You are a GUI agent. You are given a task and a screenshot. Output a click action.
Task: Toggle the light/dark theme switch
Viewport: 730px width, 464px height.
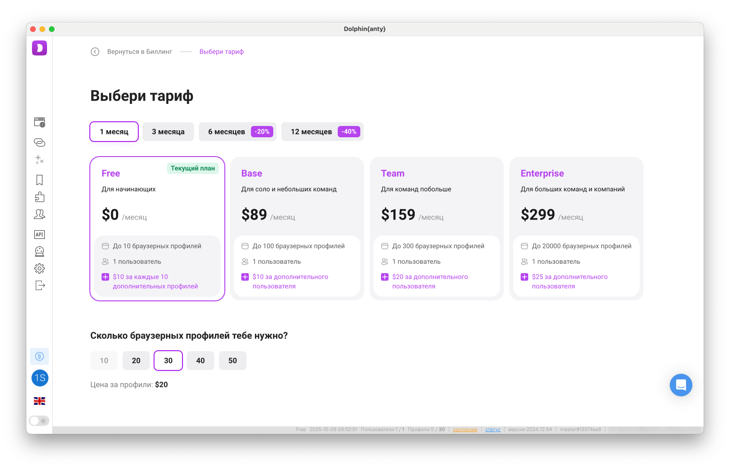tap(39, 421)
